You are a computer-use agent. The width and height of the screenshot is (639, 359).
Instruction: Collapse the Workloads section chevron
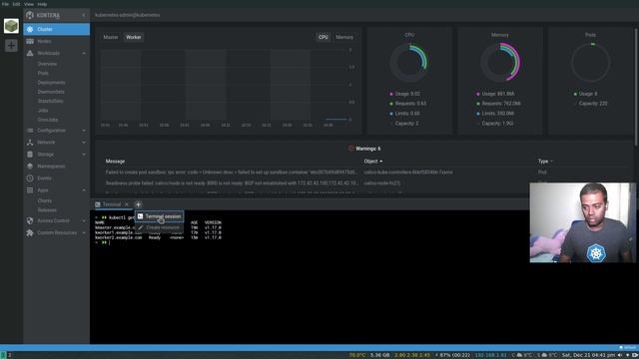(x=84, y=53)
